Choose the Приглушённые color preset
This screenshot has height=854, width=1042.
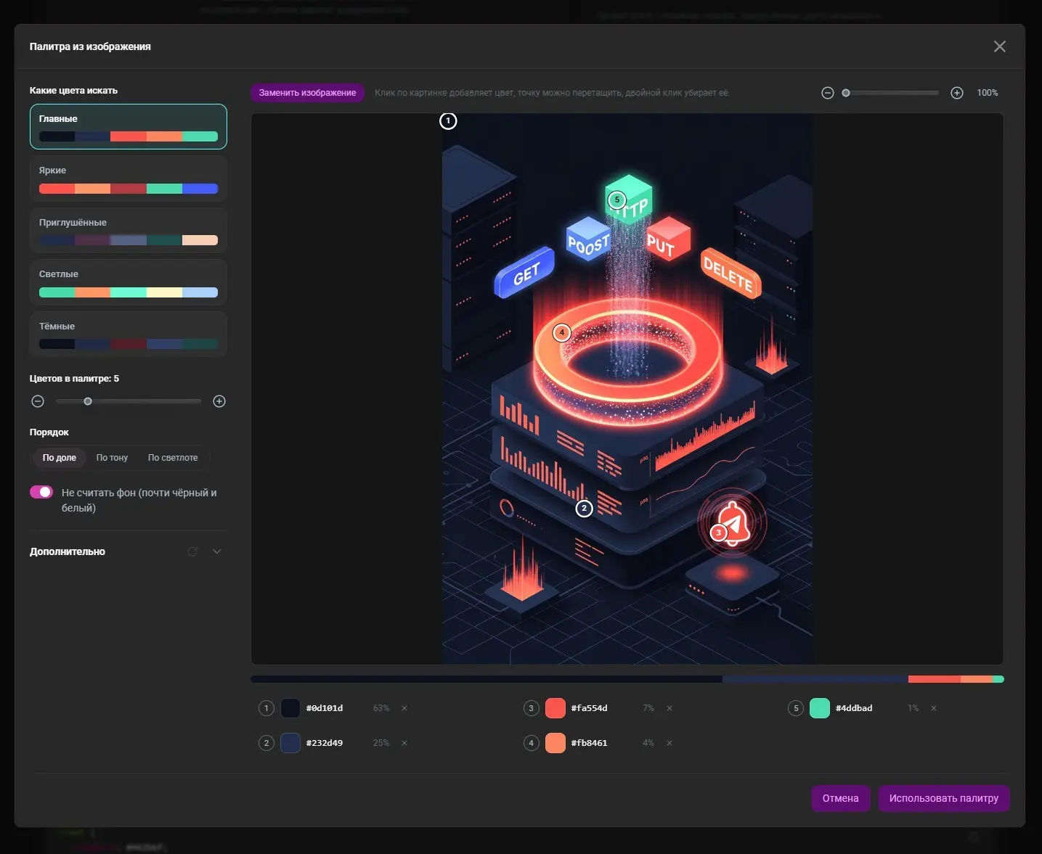(x=129, y=231)
